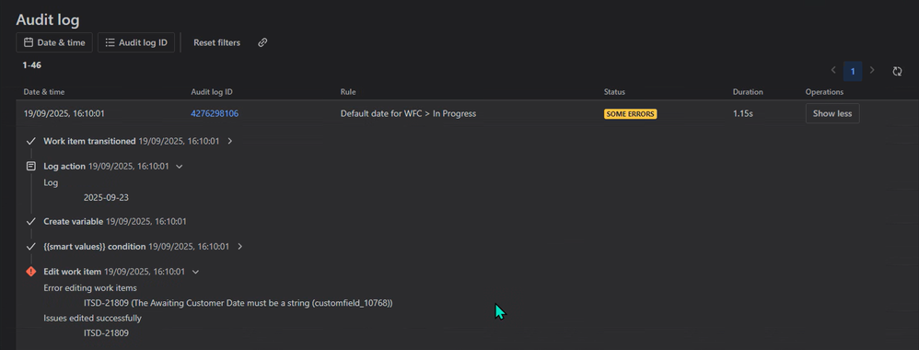Click ITSD-21809 under Issues edited successfully
Viewport: 919px width, 350px height.
coord(106,333)
